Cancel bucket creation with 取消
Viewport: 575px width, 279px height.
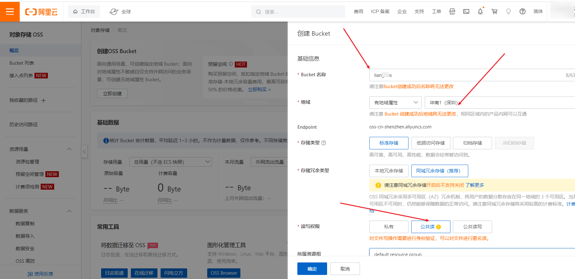click(x=345, y=269)
